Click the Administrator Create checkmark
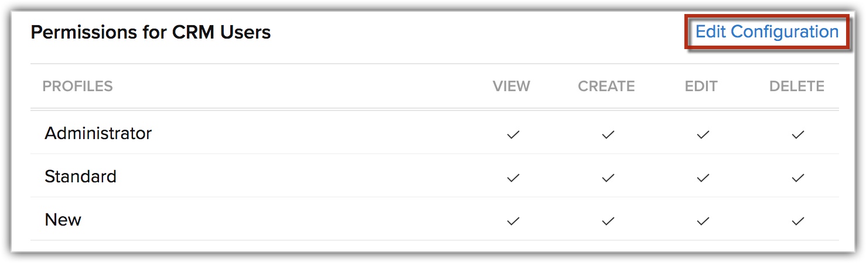The height and width of the screenshot is (263, 866). [x=608, y=134]
